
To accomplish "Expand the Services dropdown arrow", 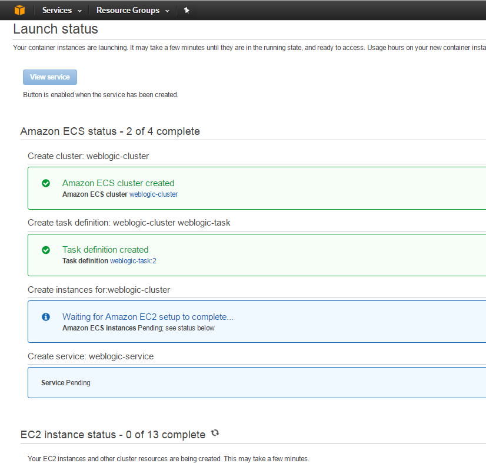I will coord(79,11).
